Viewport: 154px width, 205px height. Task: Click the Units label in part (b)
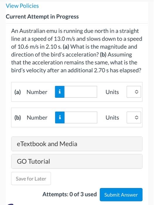pyautogui.click(x=112, y=117)
